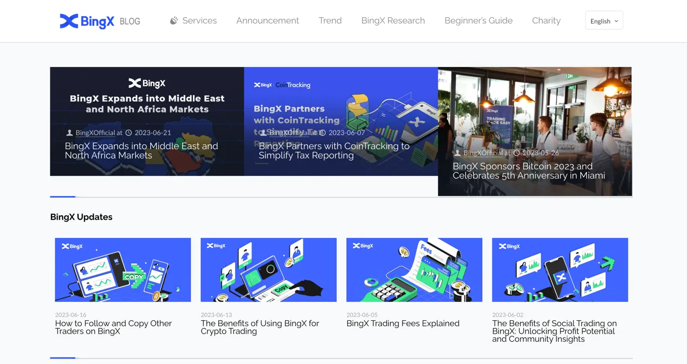Open the copy traders article thumbnail
This screenshot has height=364, width=687.
pyautogui.click(x=123, y=270)
